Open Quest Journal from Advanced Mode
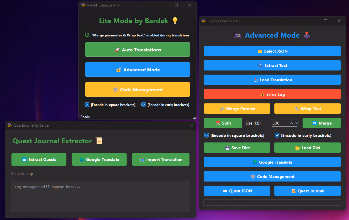349x220 pixels. tap(307, 191)
